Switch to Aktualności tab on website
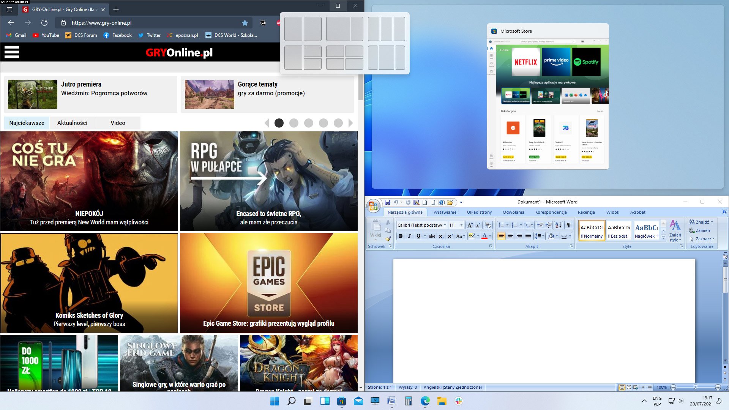Viewport: 729px width, 410px height. 72,123
